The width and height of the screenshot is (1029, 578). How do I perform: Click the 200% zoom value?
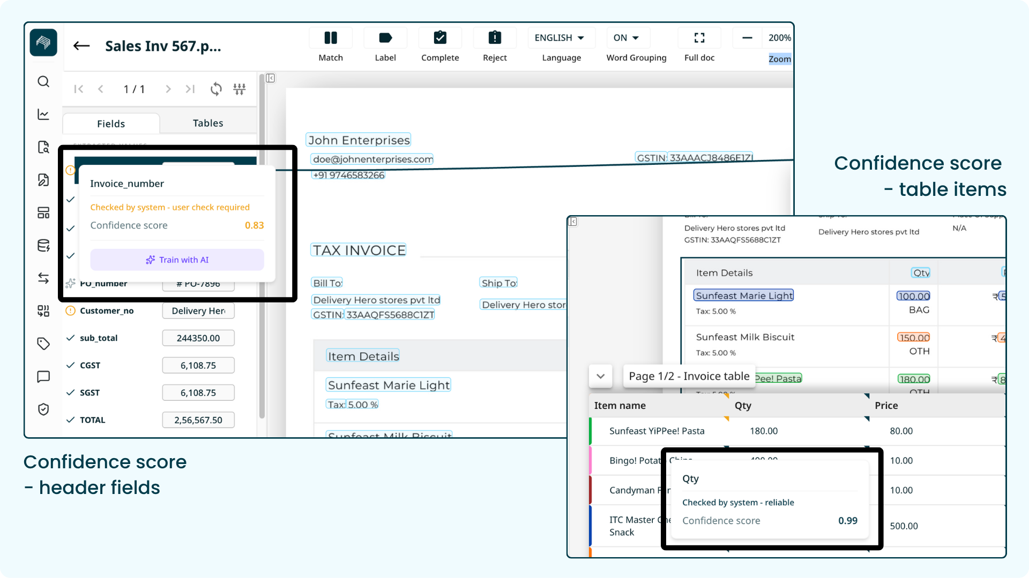pyautogui.click(x=779, y=37)
